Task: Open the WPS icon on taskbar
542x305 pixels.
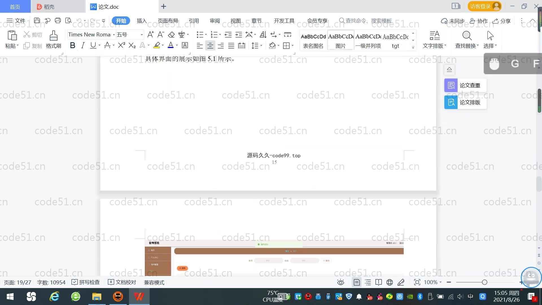Action: [x=139, y=297]
